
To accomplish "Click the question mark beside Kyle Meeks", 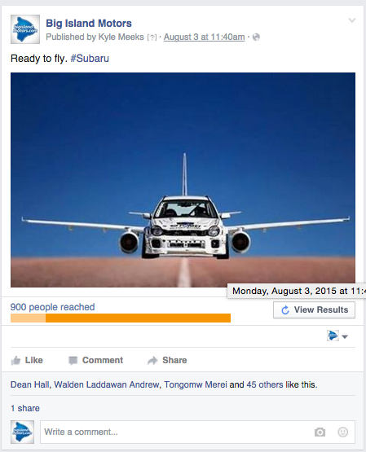I will (x=152, y=37).
